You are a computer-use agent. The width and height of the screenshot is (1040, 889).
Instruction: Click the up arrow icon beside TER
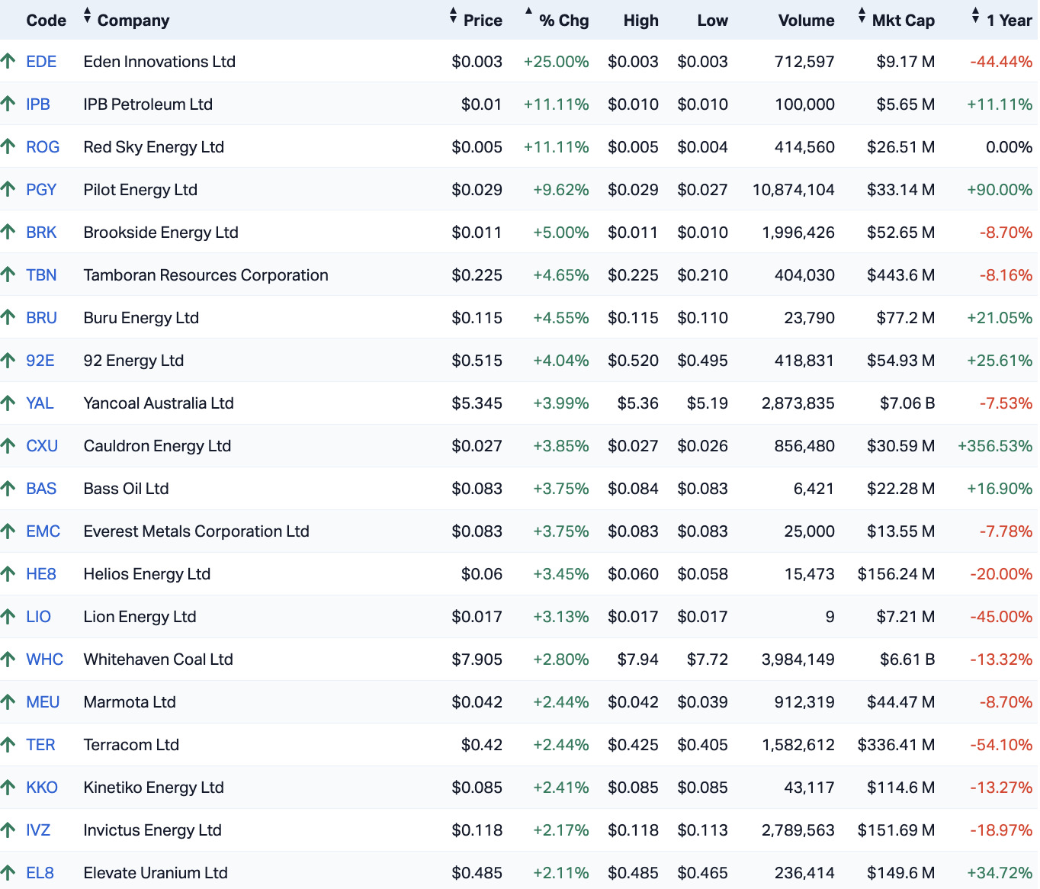tap(8, 744)
